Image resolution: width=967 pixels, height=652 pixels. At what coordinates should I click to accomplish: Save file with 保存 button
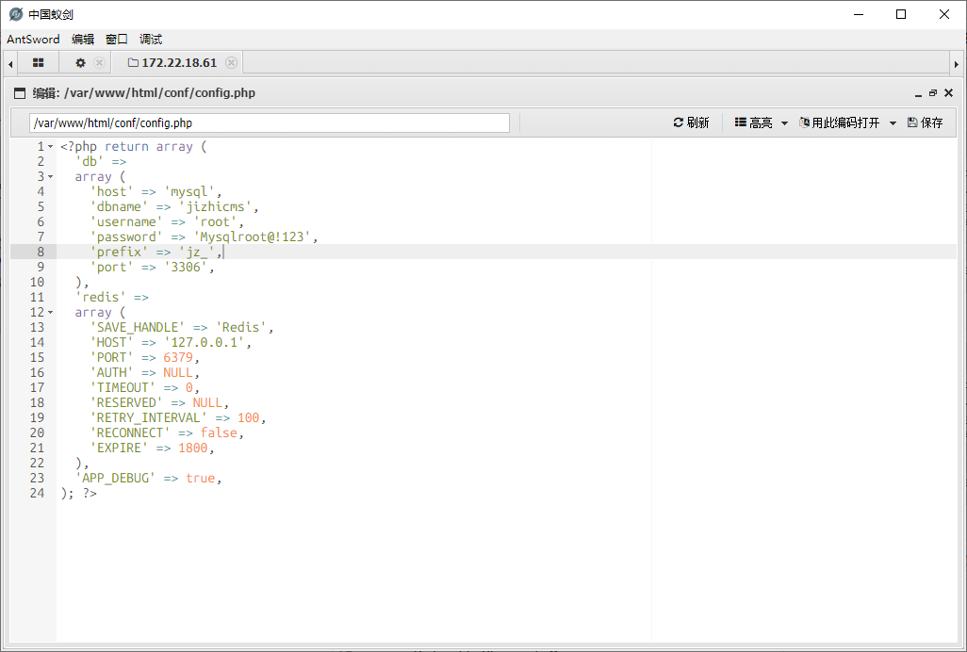point(925,123)
